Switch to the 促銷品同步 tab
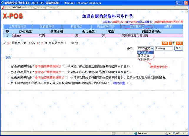Image resolution: width=189 pixels, height=136 pixels. (x=47, y=26)
